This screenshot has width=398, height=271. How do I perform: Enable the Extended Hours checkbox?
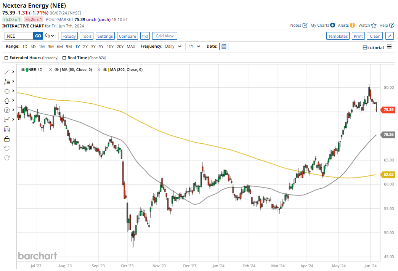click(x=6, y=58)
